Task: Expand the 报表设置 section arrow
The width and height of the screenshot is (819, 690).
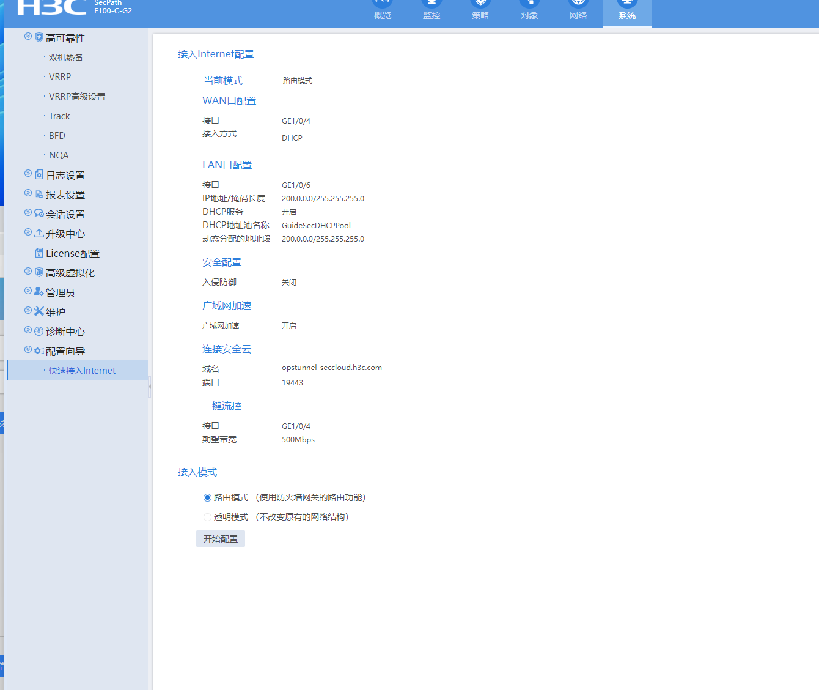Action: click(x=28, y=193)
